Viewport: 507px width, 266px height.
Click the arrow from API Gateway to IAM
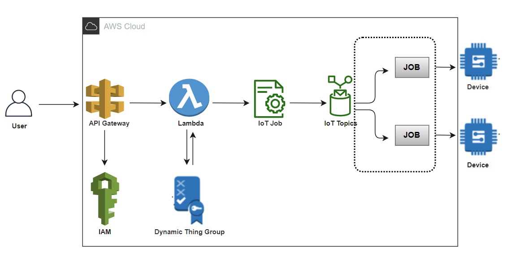click(x=105, y=148)
